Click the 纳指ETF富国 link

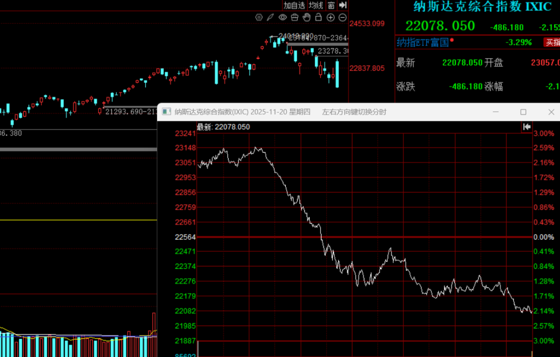(x=423, y=43)
